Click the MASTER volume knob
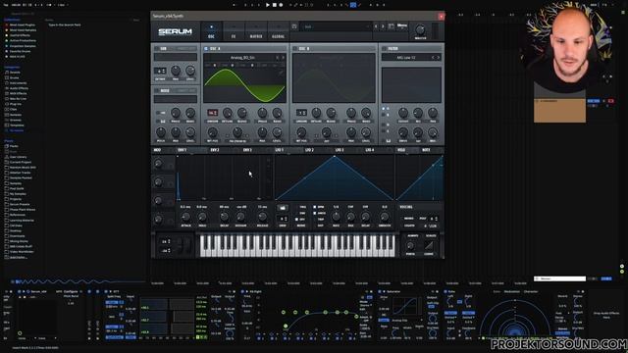The image size is (628, 353). point(420,29)
